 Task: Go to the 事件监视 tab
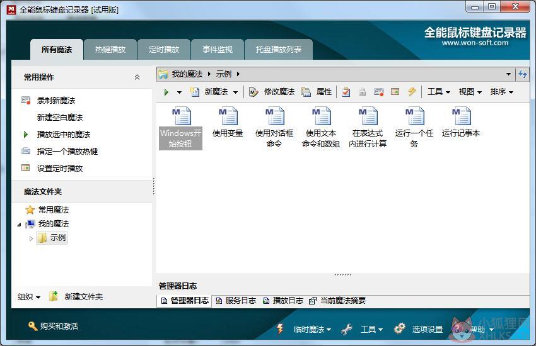tap(218, 50)
